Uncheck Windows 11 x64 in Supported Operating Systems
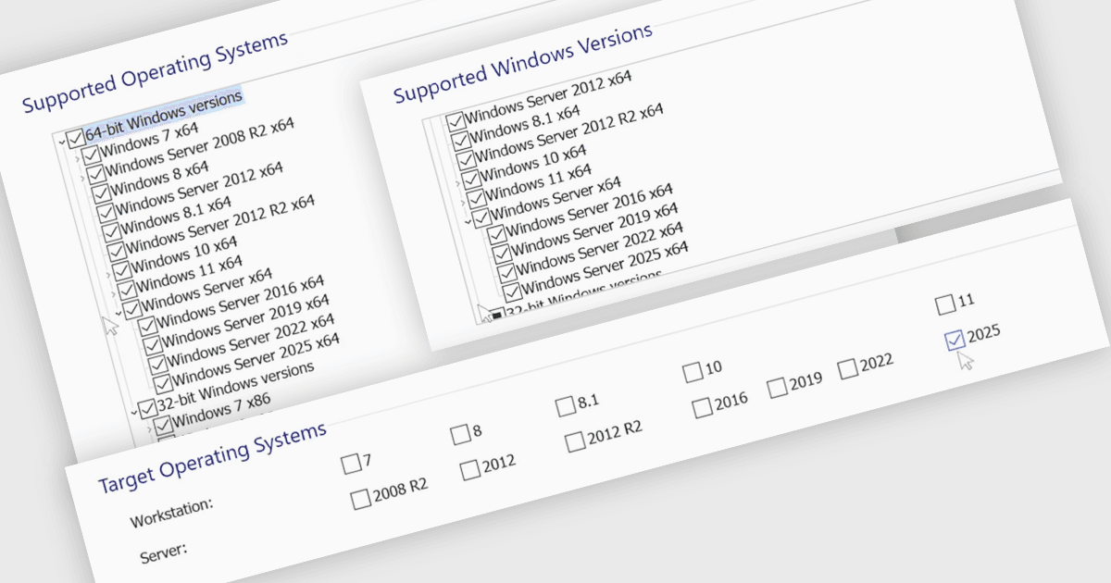Image resolution: width=1111 pixels, height=583 pixels. click(x=127, y=289)
